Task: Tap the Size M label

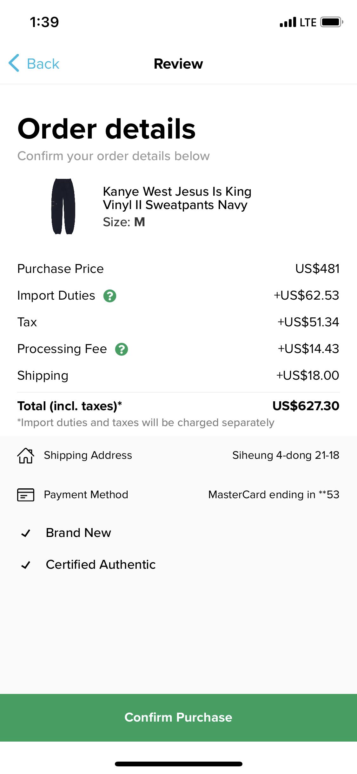Action: [124, 222]
